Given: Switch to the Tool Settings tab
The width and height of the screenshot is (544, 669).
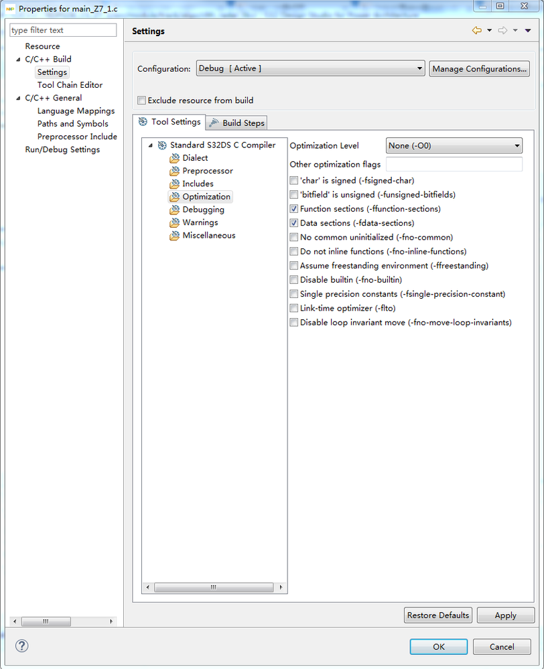Looking at the screenshot, I should click(169, 122).
